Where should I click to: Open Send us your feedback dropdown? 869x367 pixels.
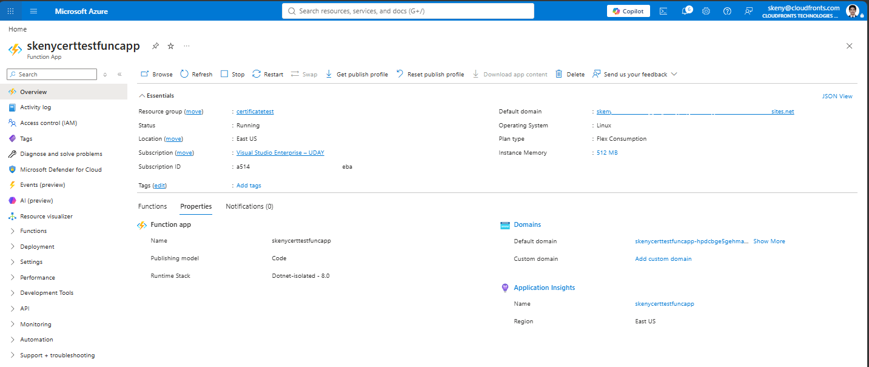coord(635,74)
